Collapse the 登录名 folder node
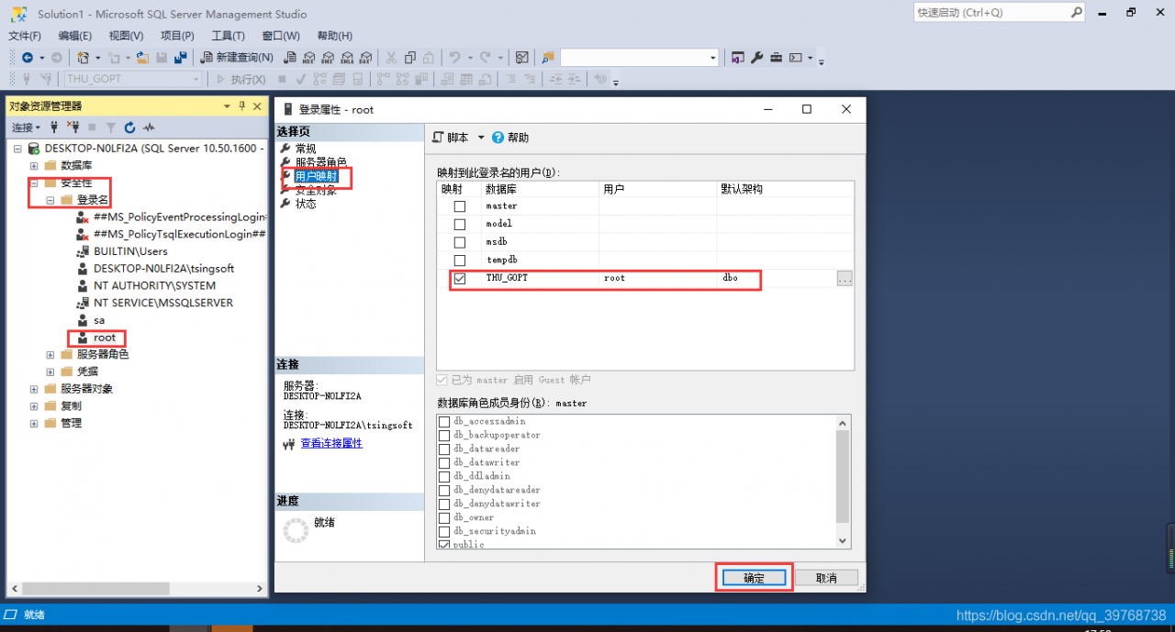The width and height of the screenshot is (1175, 632). point(50,200)
